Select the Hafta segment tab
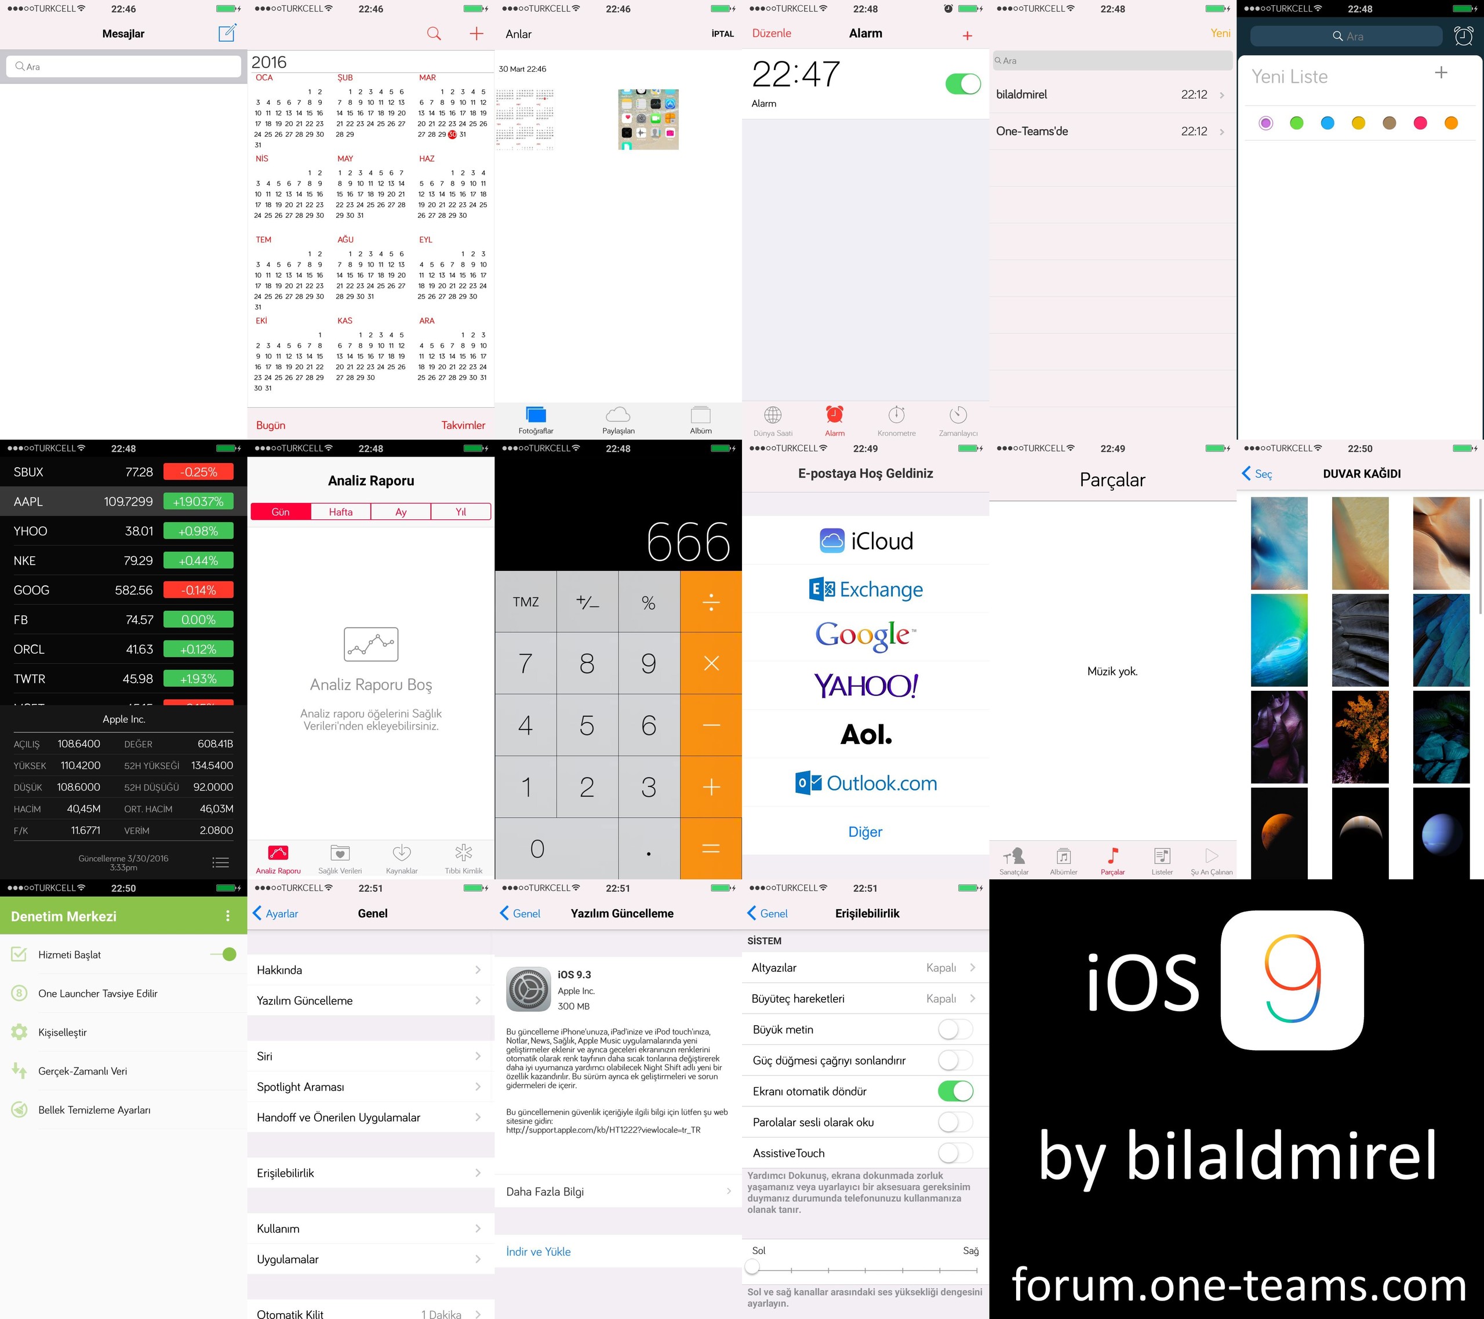The height and width of the screenshot is (1319, 1484). pos(340,512)
